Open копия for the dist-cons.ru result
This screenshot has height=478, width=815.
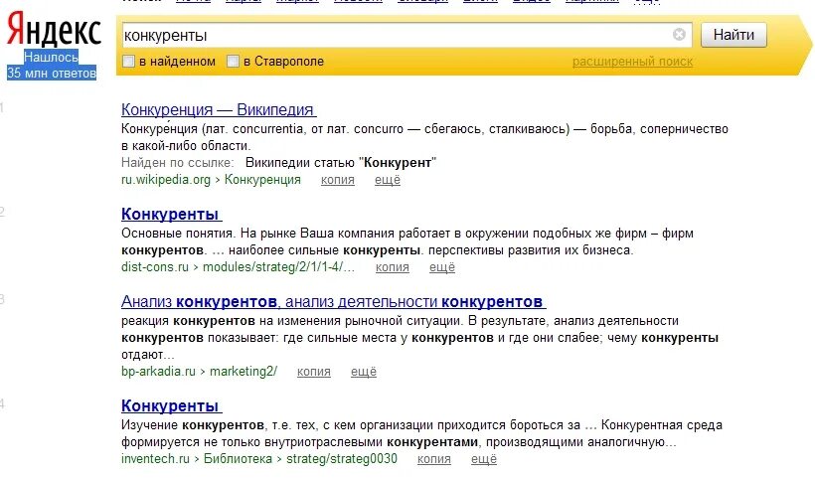[392, 267]
